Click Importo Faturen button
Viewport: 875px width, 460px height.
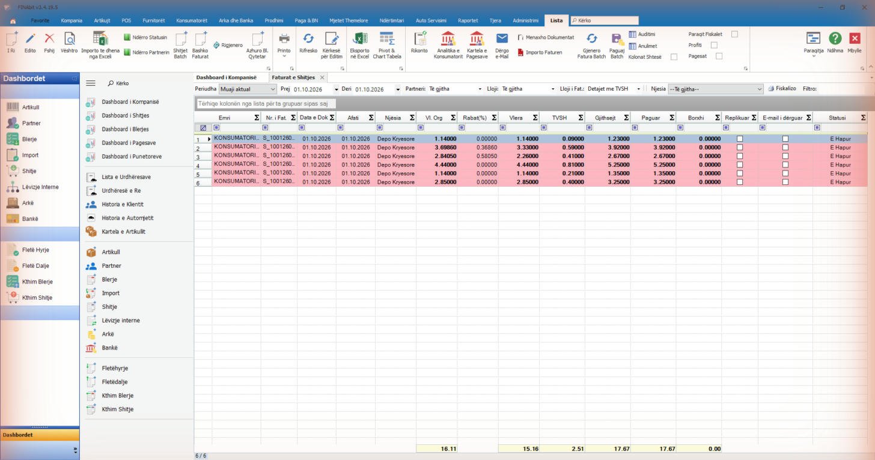(540, 52)
